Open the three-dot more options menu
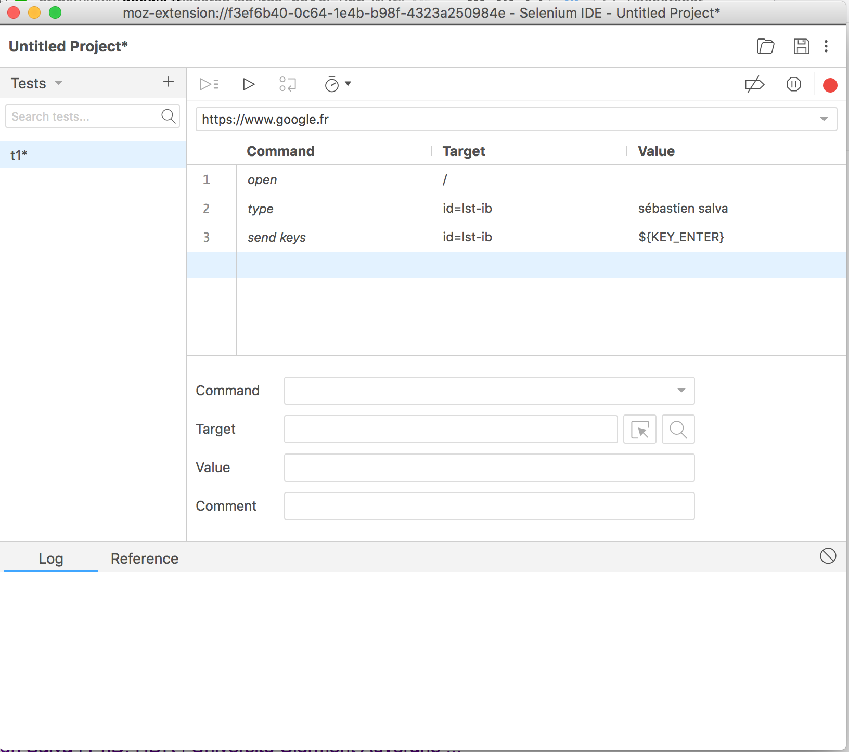Viewport: 849px width, 752px height. (x=826, y=46)
